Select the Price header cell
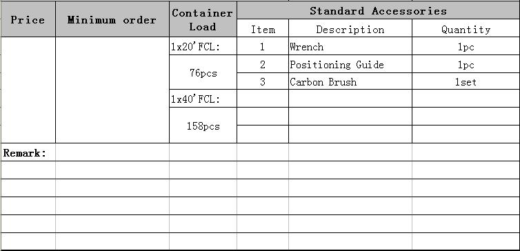 point(28,19)
